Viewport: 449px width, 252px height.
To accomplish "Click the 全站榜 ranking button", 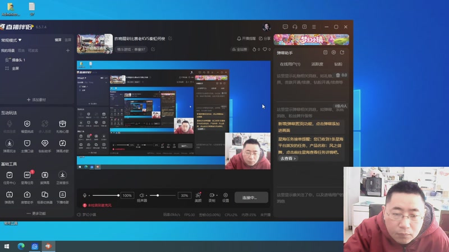I will 240,49.
